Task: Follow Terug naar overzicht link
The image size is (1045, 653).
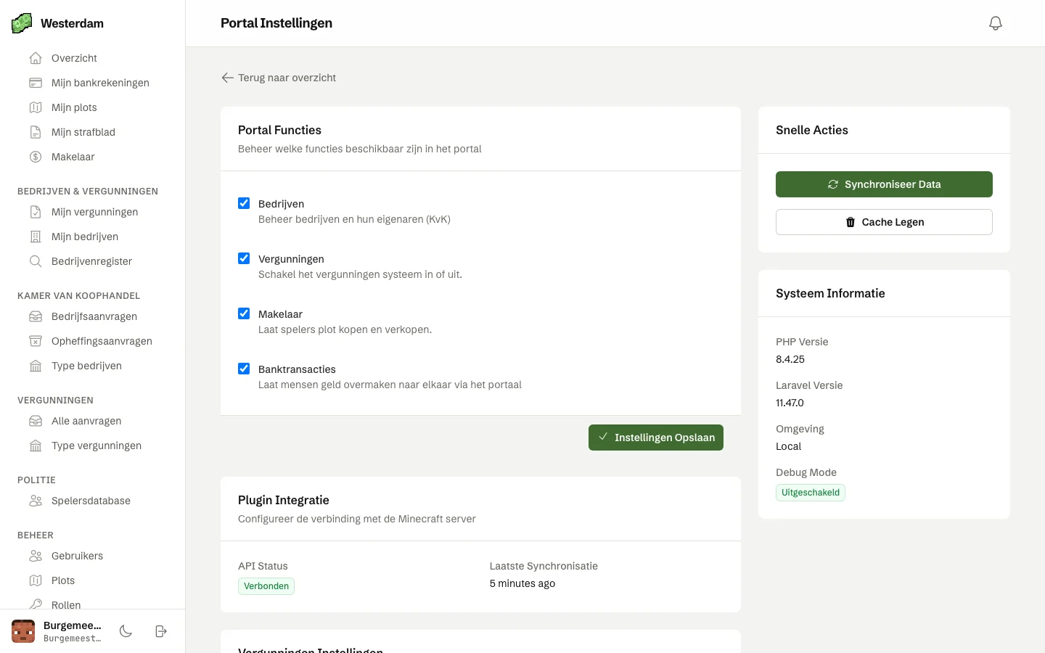Action: click(279, 78)
